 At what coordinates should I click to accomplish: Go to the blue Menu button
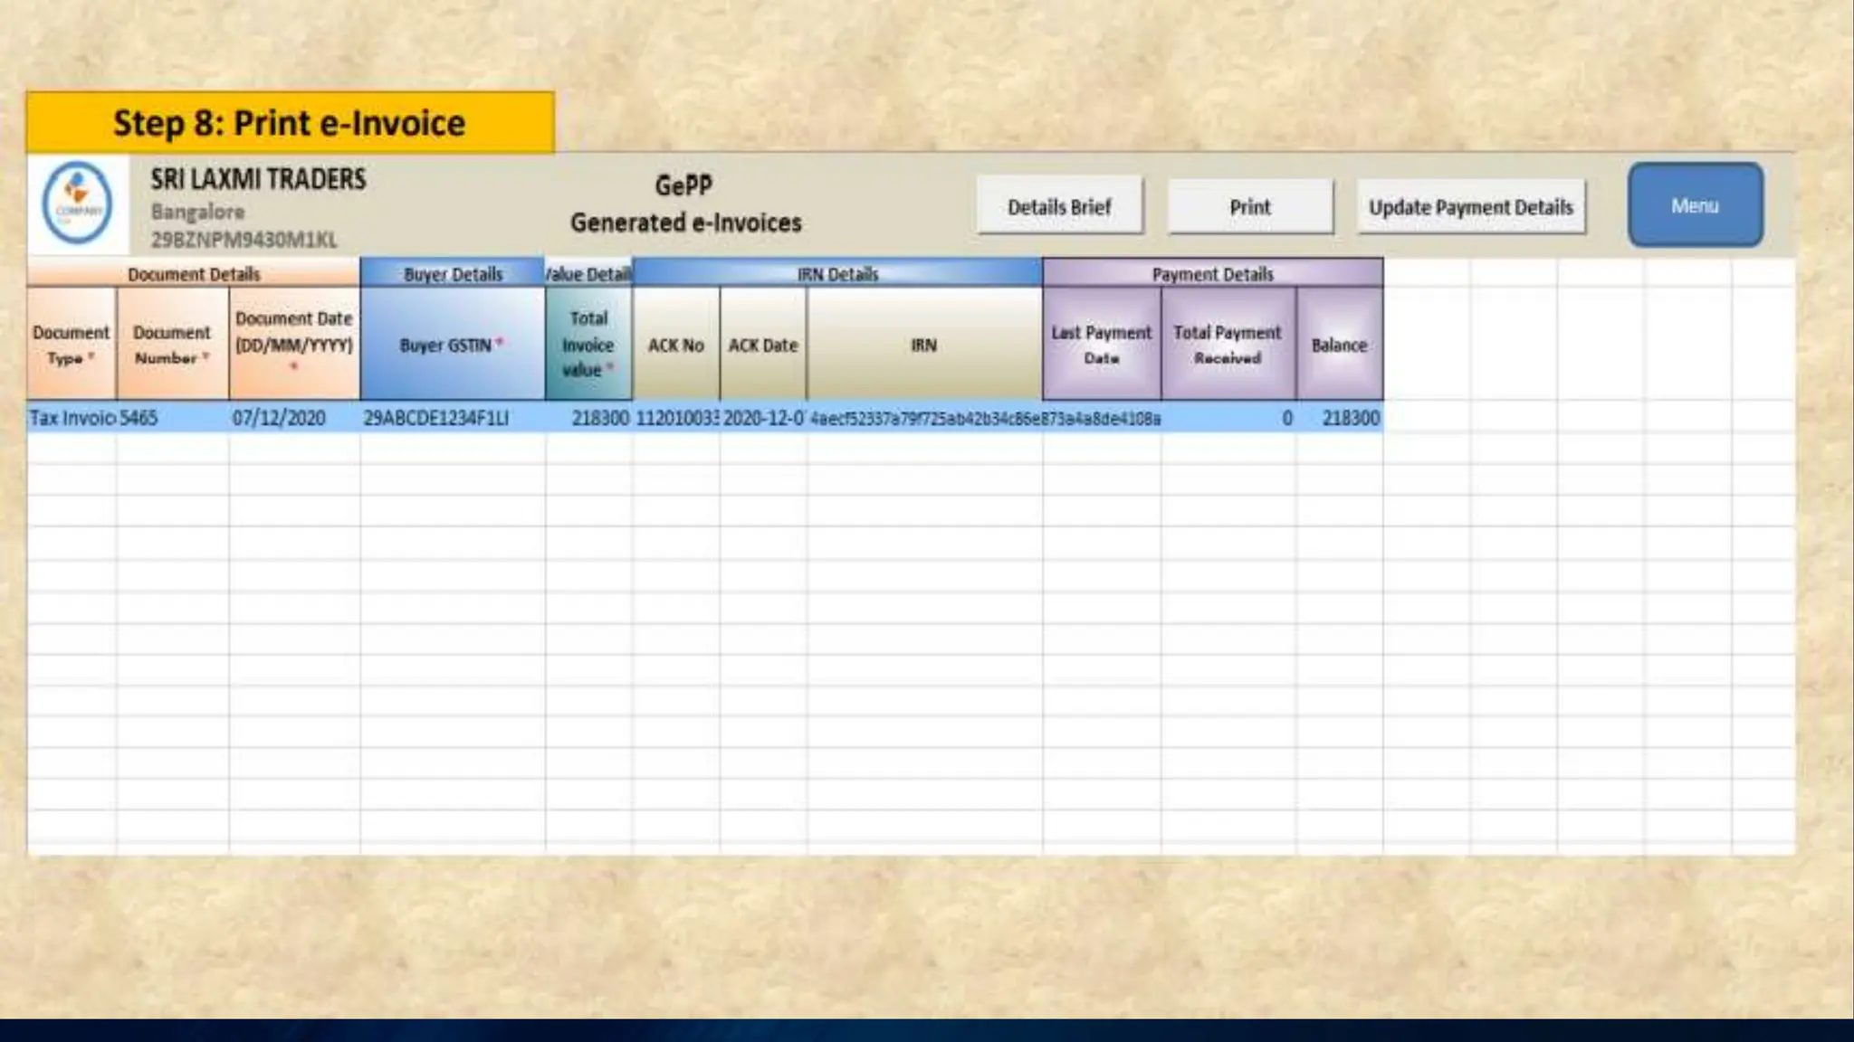coord(1695,205)
